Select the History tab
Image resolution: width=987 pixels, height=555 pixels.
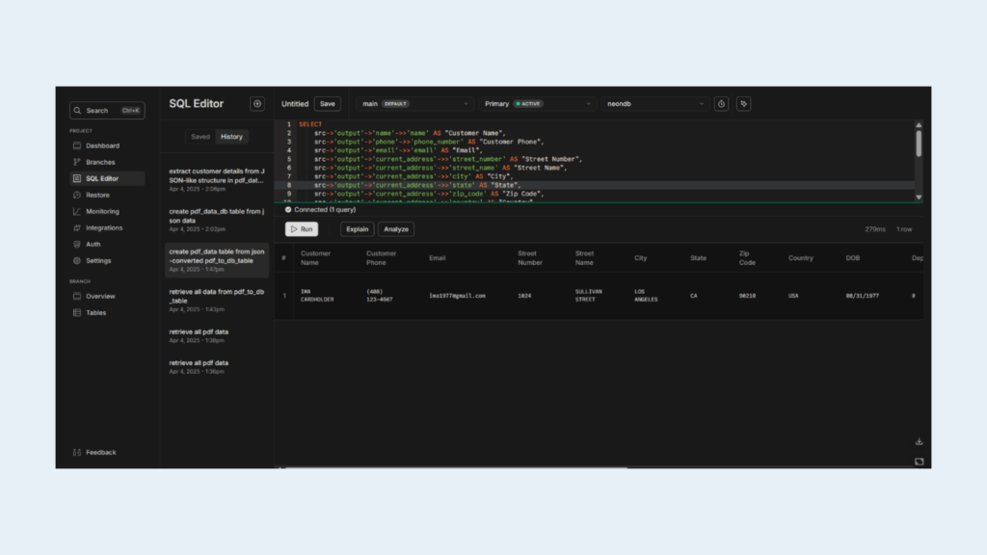pos(231,137)
